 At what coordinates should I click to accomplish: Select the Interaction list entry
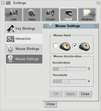24,39
